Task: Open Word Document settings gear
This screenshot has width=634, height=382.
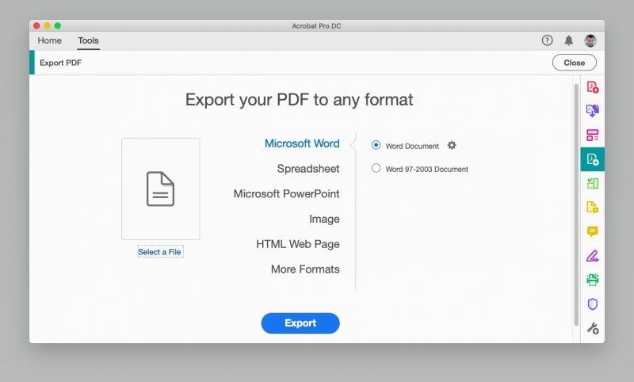Action: [x=452, y=145]
